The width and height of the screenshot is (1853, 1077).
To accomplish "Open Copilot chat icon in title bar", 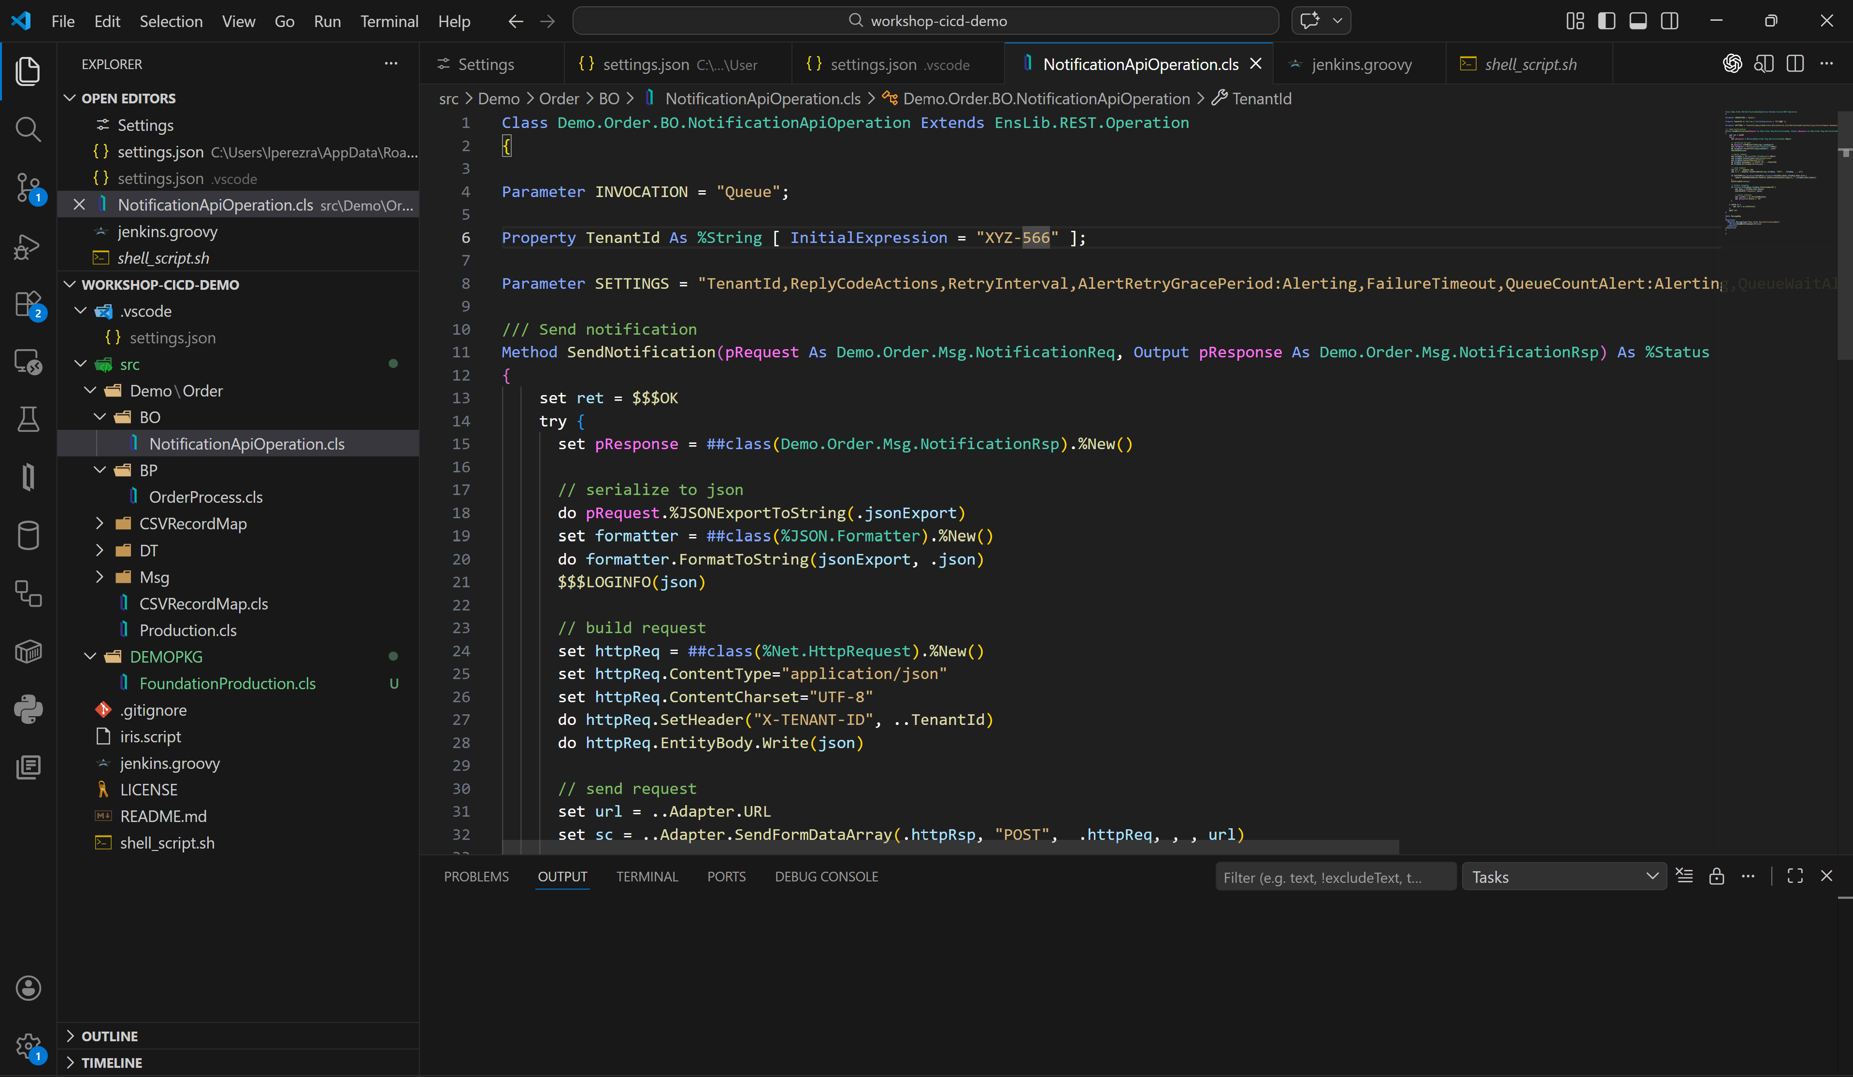I will [x=1309, y=21].
